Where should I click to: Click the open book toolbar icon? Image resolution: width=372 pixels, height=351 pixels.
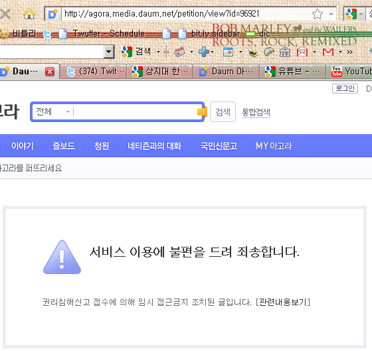(269, 52)
